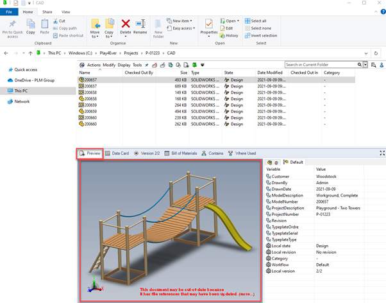Click Edit in the Open group

tap(226, 28)
